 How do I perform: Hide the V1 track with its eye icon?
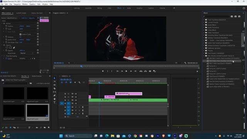(76, 103)
